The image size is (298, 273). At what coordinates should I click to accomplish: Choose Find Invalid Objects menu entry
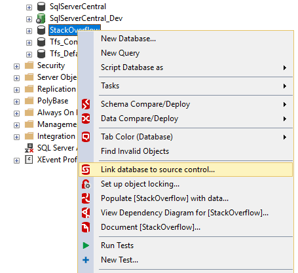tap(135, 151)
